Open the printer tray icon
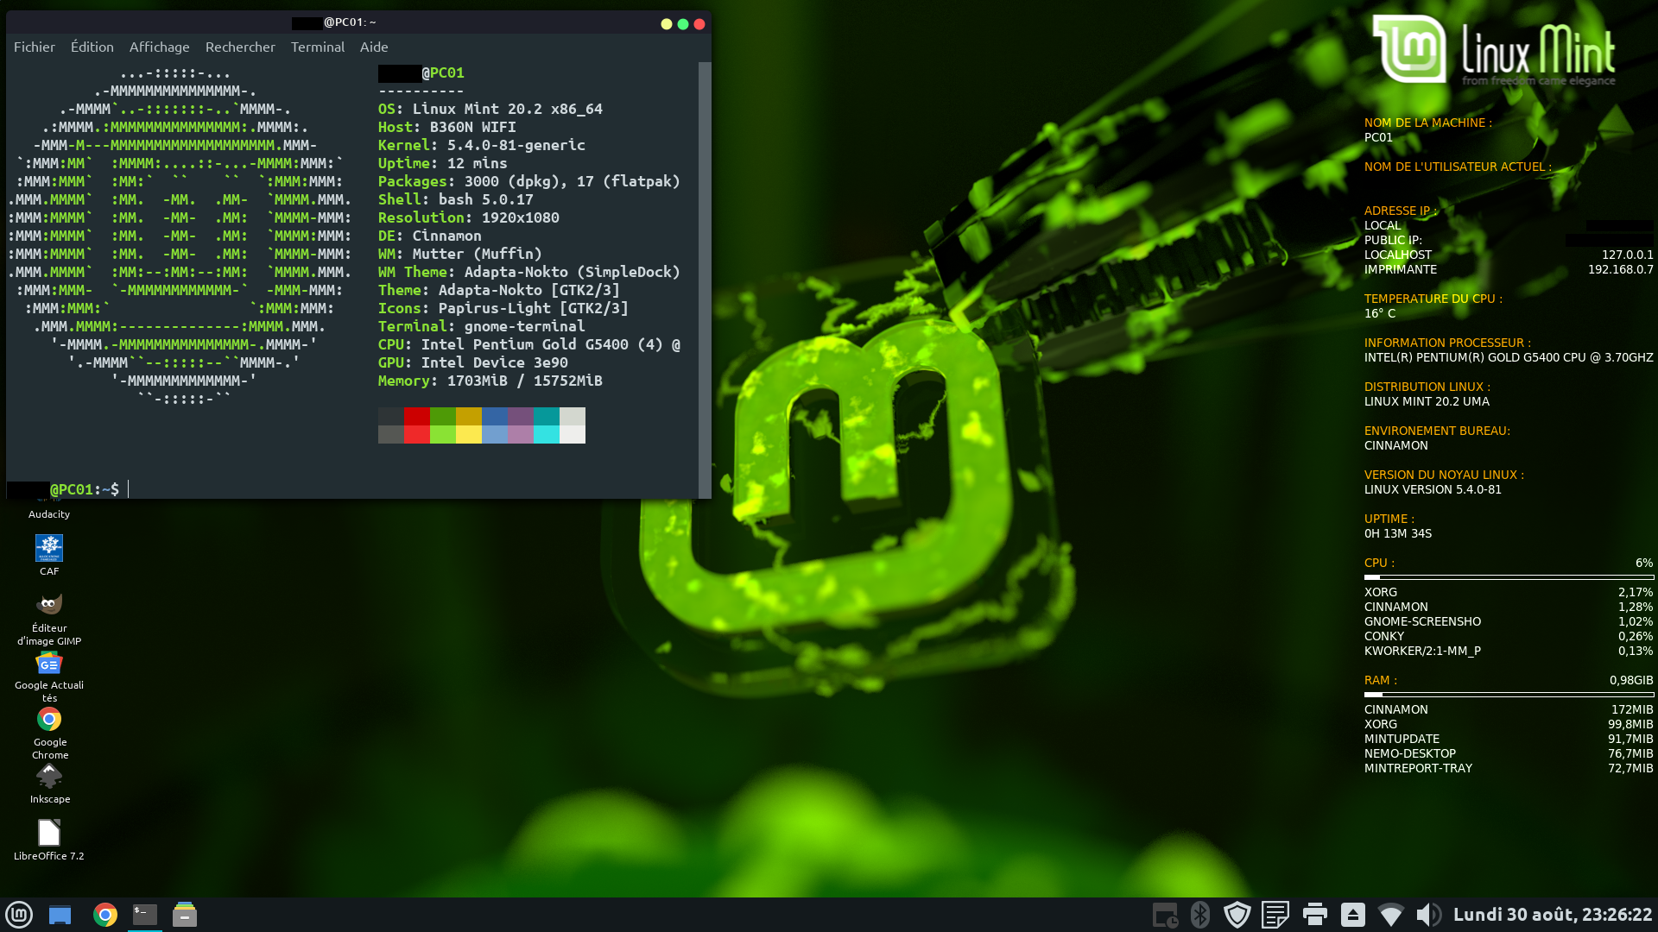 coord(1314,915)
